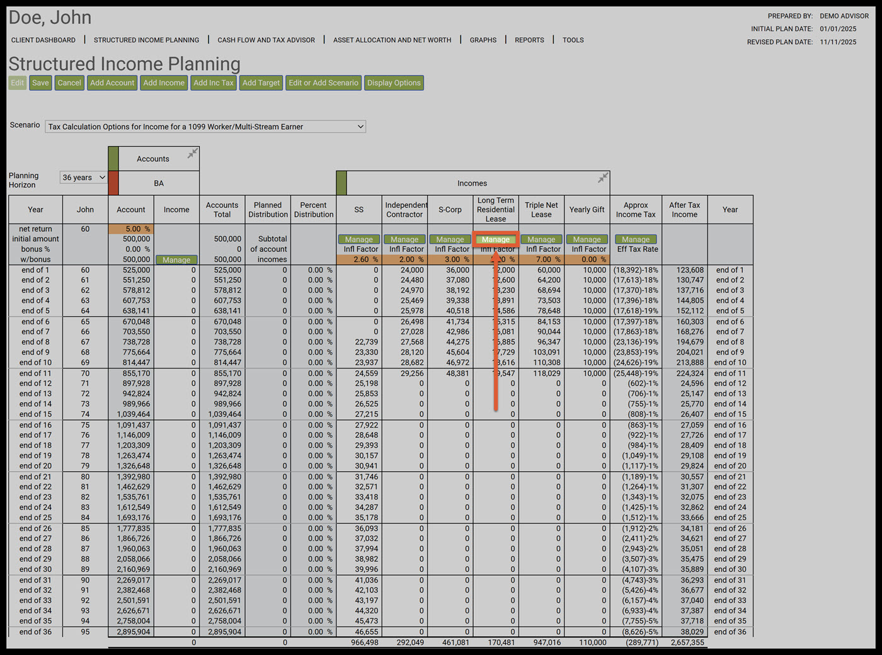Click Manage under the SS income column

[x=359, y=239]
